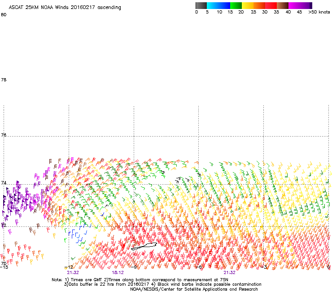Click the longitude label '-15' on bottom axis
The image size is (332, 292).
pos(4,267)
